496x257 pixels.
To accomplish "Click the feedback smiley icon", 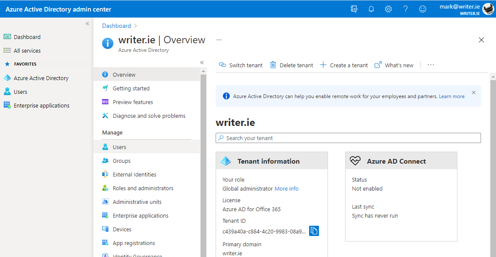I will [423, 9].
